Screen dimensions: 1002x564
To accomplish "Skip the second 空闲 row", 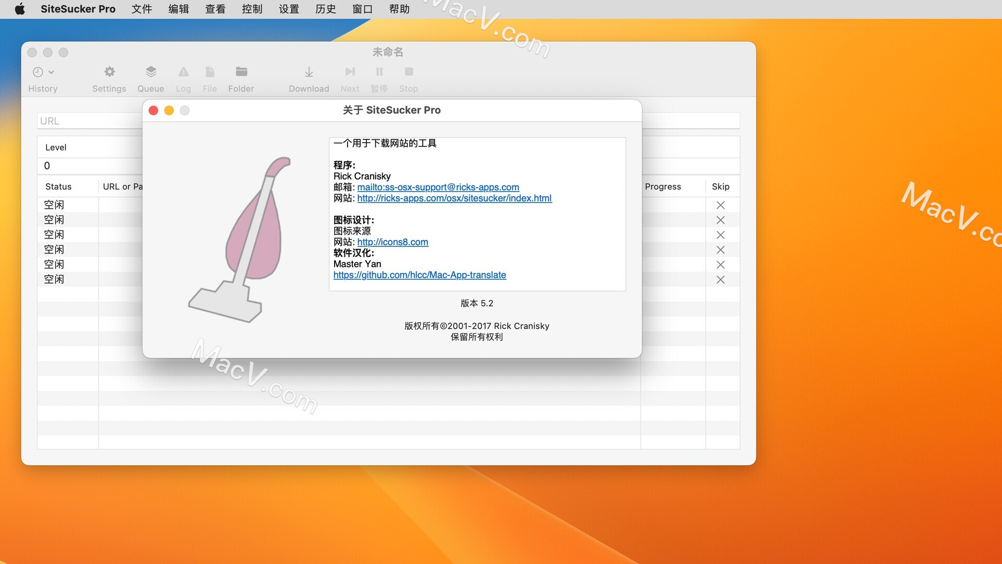I will (721, 220).
